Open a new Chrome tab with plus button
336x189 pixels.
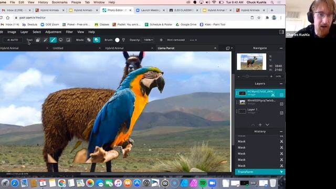272,10
